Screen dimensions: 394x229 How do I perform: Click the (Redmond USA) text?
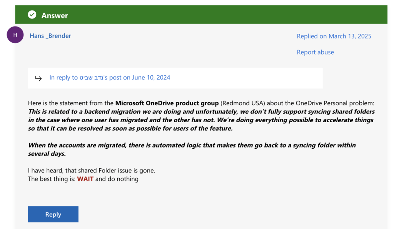[x=243, y=103]
